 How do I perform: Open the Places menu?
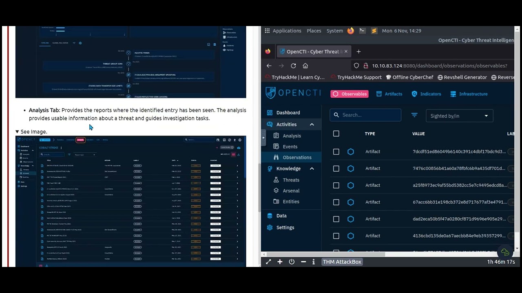(x=314, y=31)
